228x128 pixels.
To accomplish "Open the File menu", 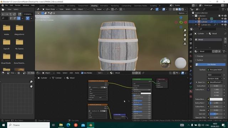I will [x=6, y=5].
